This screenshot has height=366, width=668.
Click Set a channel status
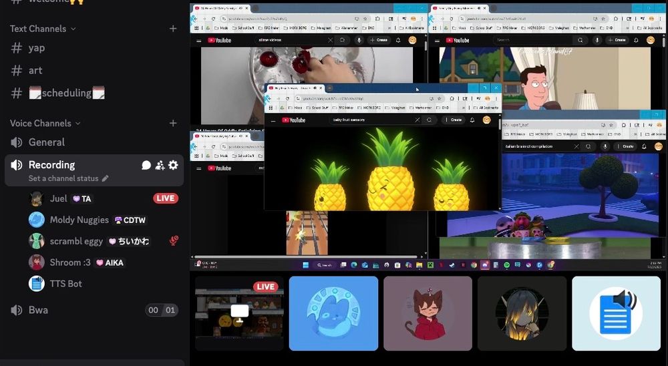click(68, 178)
